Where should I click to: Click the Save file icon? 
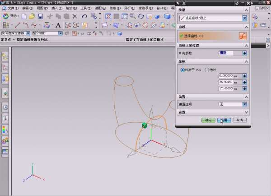point(40,16)
